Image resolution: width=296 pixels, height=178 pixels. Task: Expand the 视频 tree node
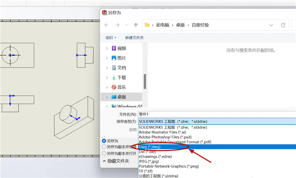click(107, 48)
